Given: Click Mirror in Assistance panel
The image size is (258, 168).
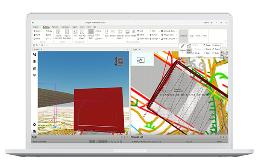Looking at the screenshot, I should click(216, 45).
